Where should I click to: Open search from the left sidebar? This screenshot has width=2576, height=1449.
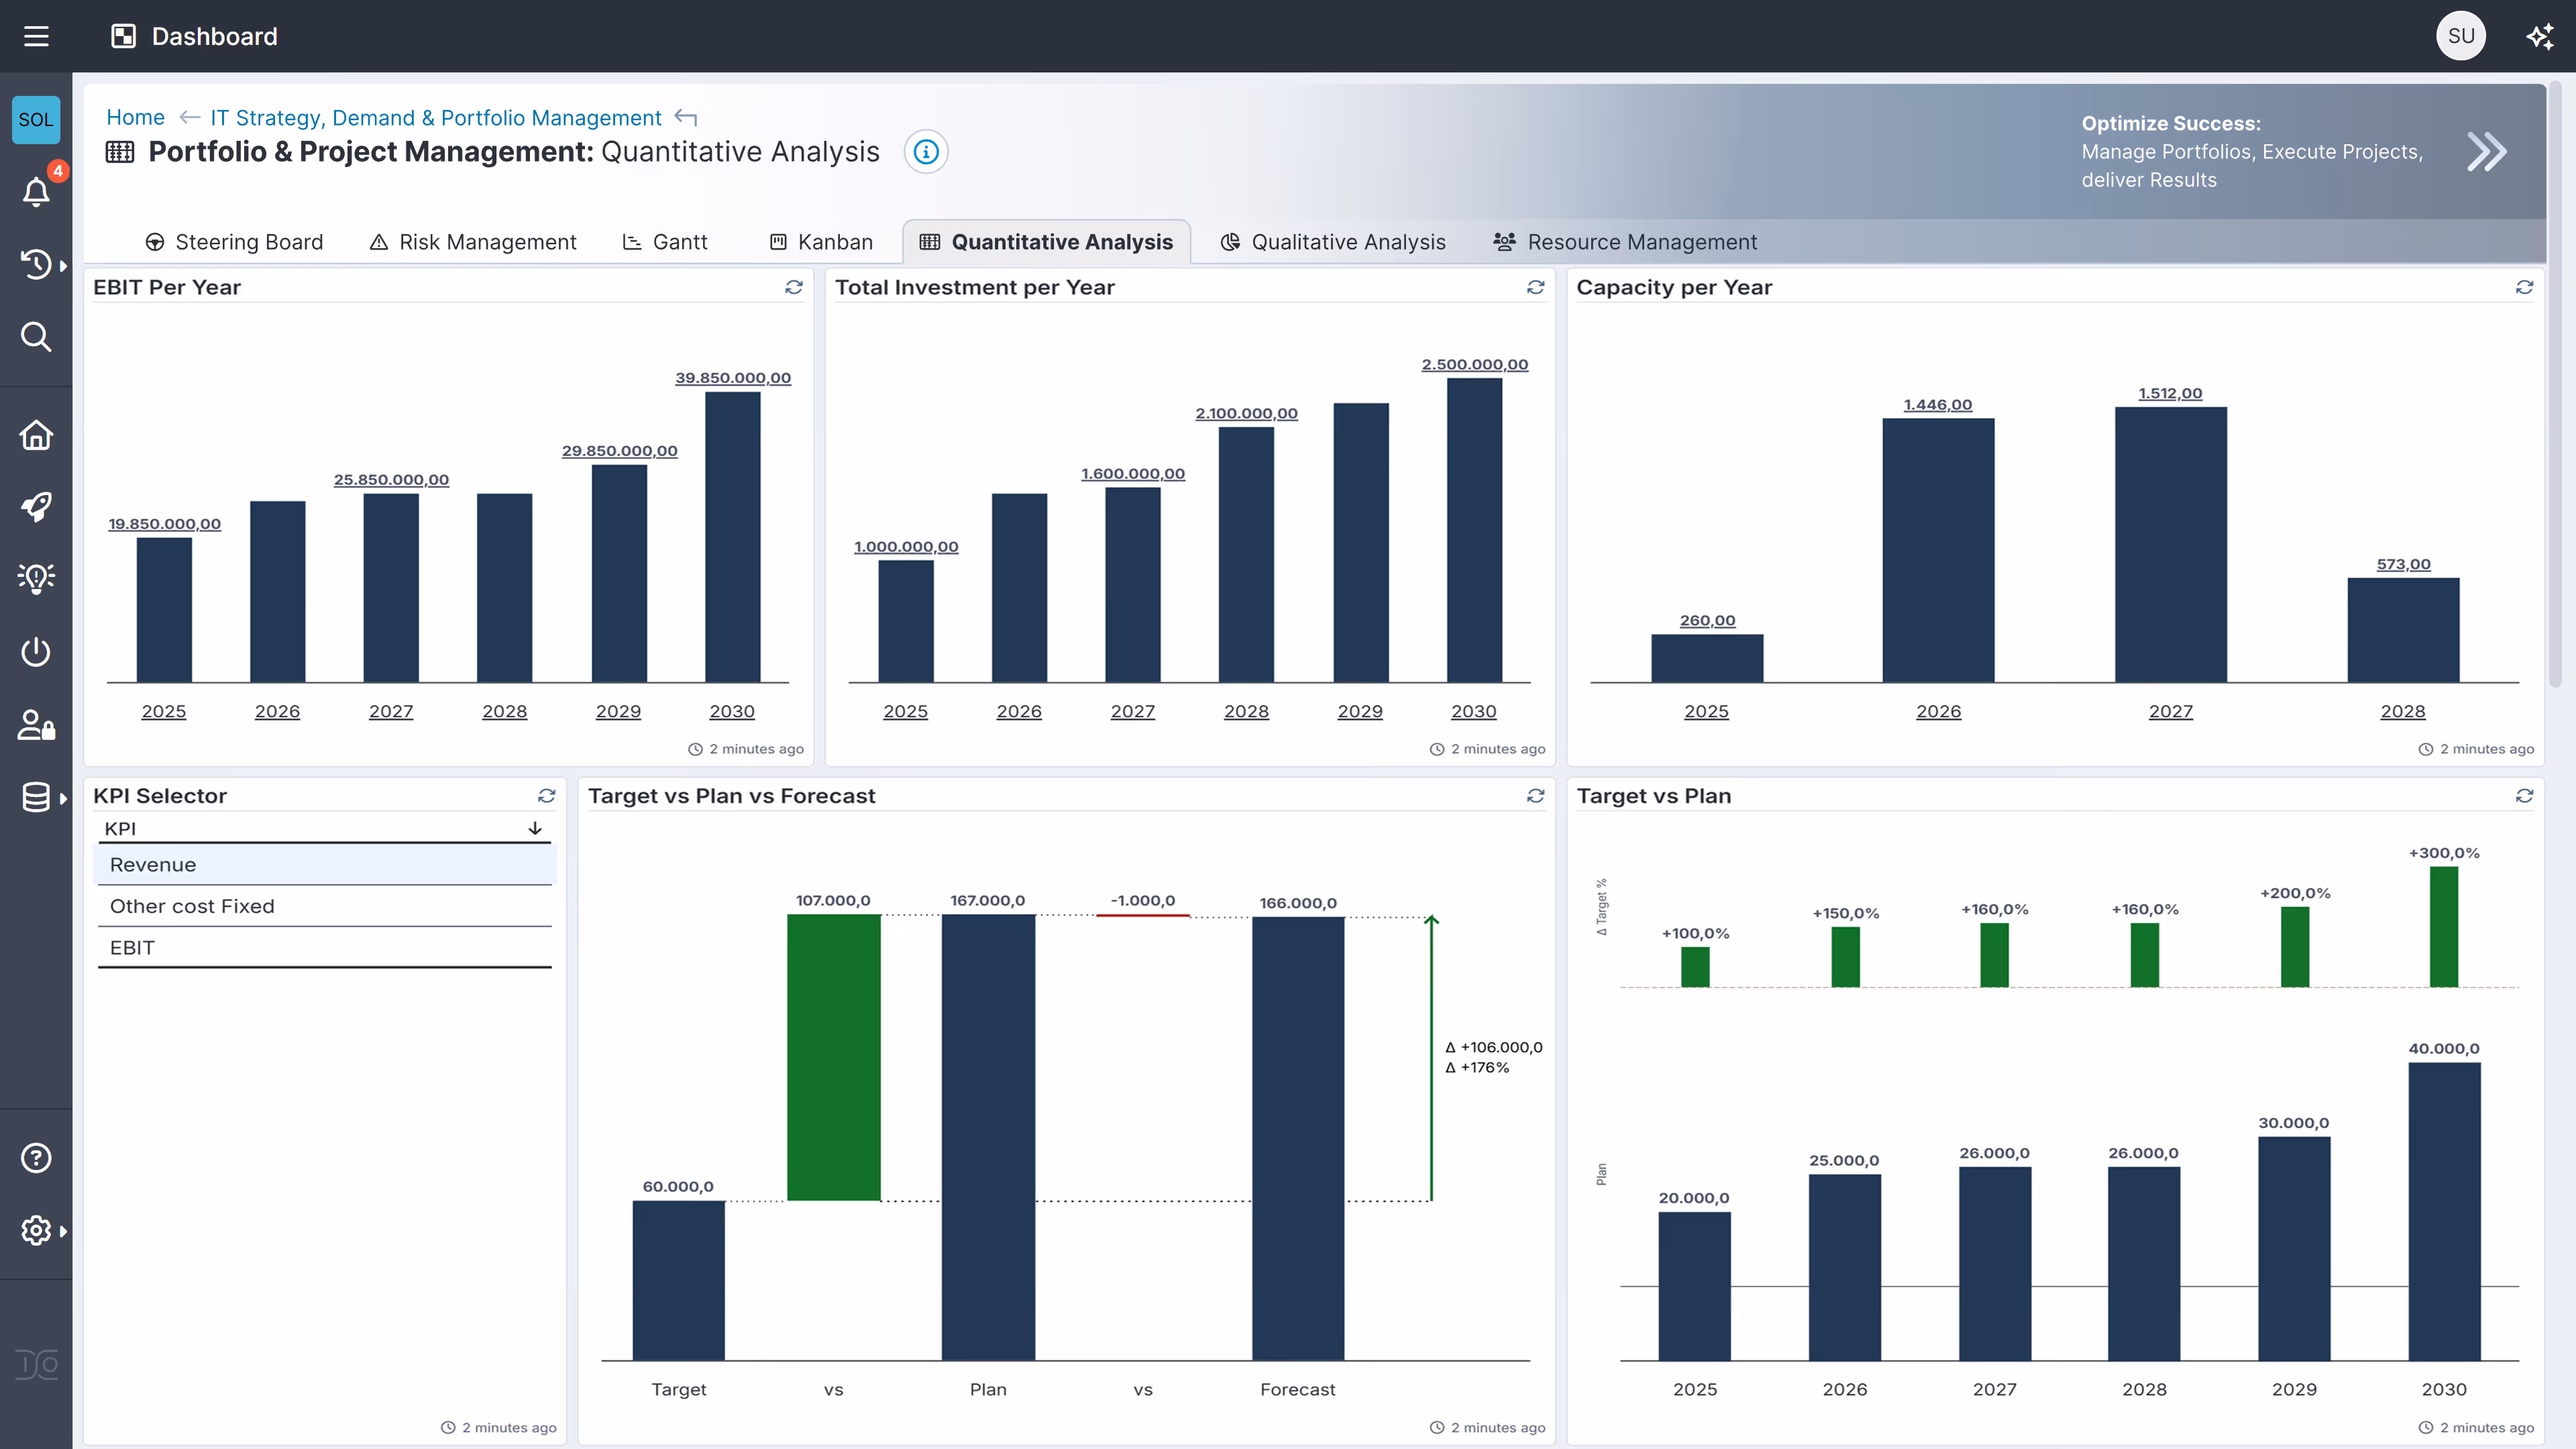[x=36, y=336]
